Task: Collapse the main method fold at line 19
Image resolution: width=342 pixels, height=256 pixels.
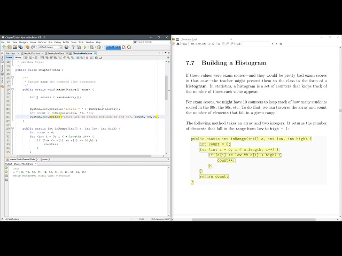Action: [13, 89]
